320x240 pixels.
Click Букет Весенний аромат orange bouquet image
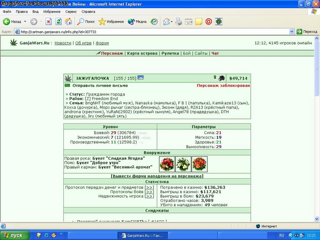pyautogui.click(x=199, y=164)
